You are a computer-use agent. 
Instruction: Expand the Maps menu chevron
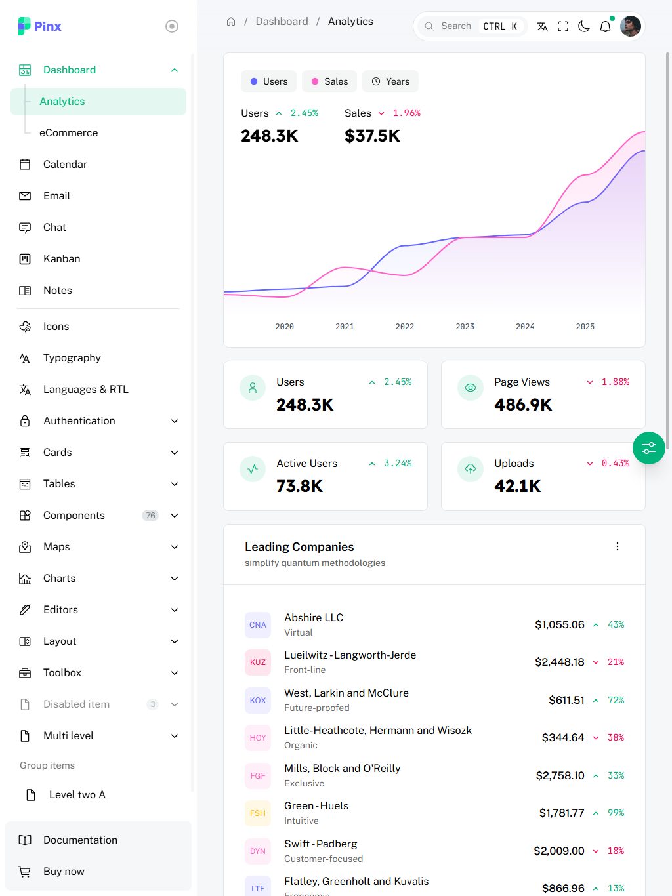(175, 547)
